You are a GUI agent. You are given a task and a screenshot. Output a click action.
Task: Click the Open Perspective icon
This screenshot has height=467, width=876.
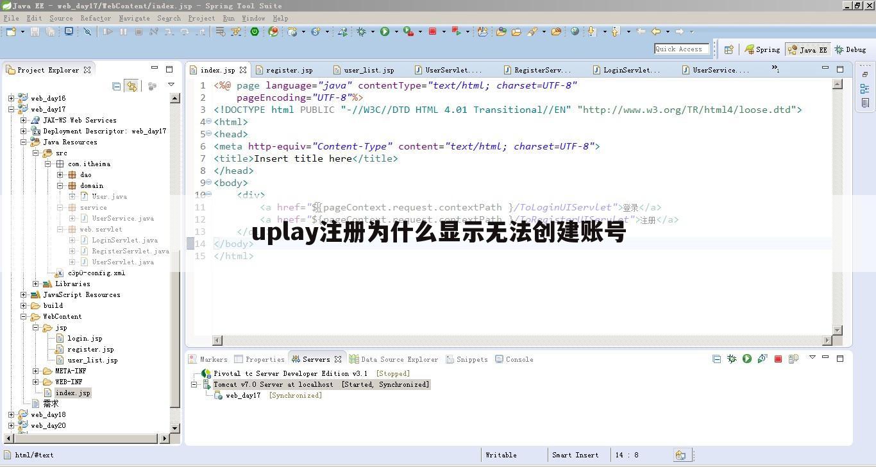pyautogui.click(x=729, y=49)
